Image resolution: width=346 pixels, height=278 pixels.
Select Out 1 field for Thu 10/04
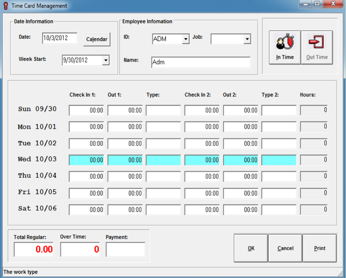tap(125, 177)
